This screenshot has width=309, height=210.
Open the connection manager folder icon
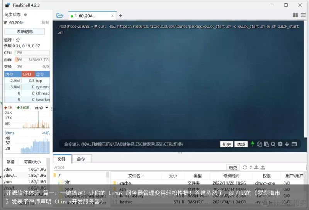click(60, 15)
